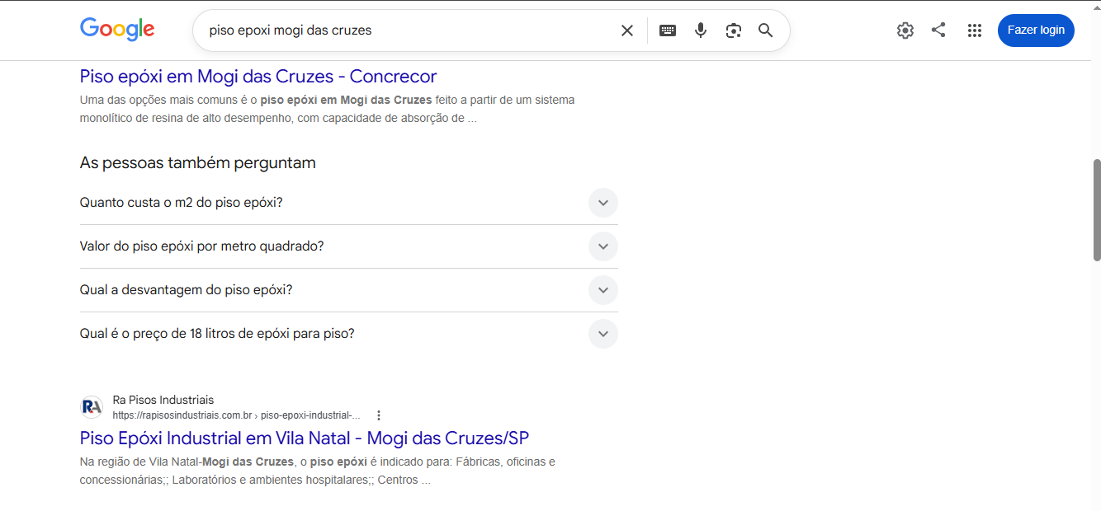Submit search with magnifying glass icon
The width and height of the screenshot is (1101, 511).
pos(766,30)
